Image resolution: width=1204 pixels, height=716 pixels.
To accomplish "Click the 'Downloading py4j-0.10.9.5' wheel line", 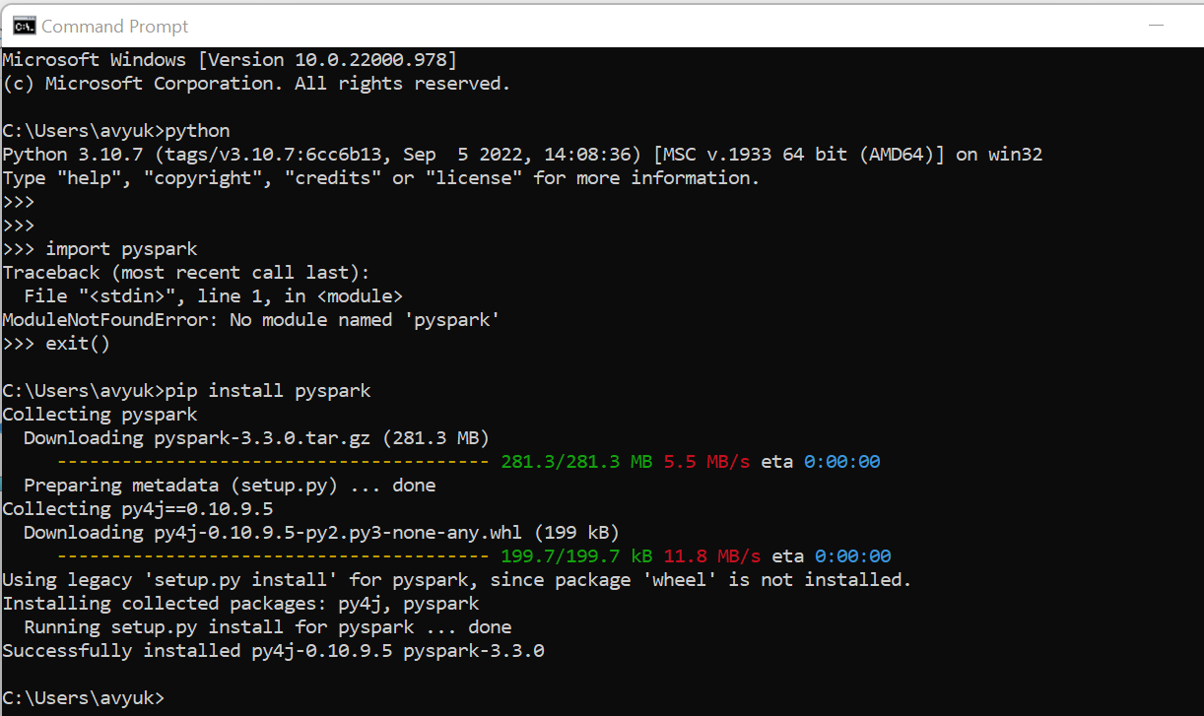I will click(321, 533).
